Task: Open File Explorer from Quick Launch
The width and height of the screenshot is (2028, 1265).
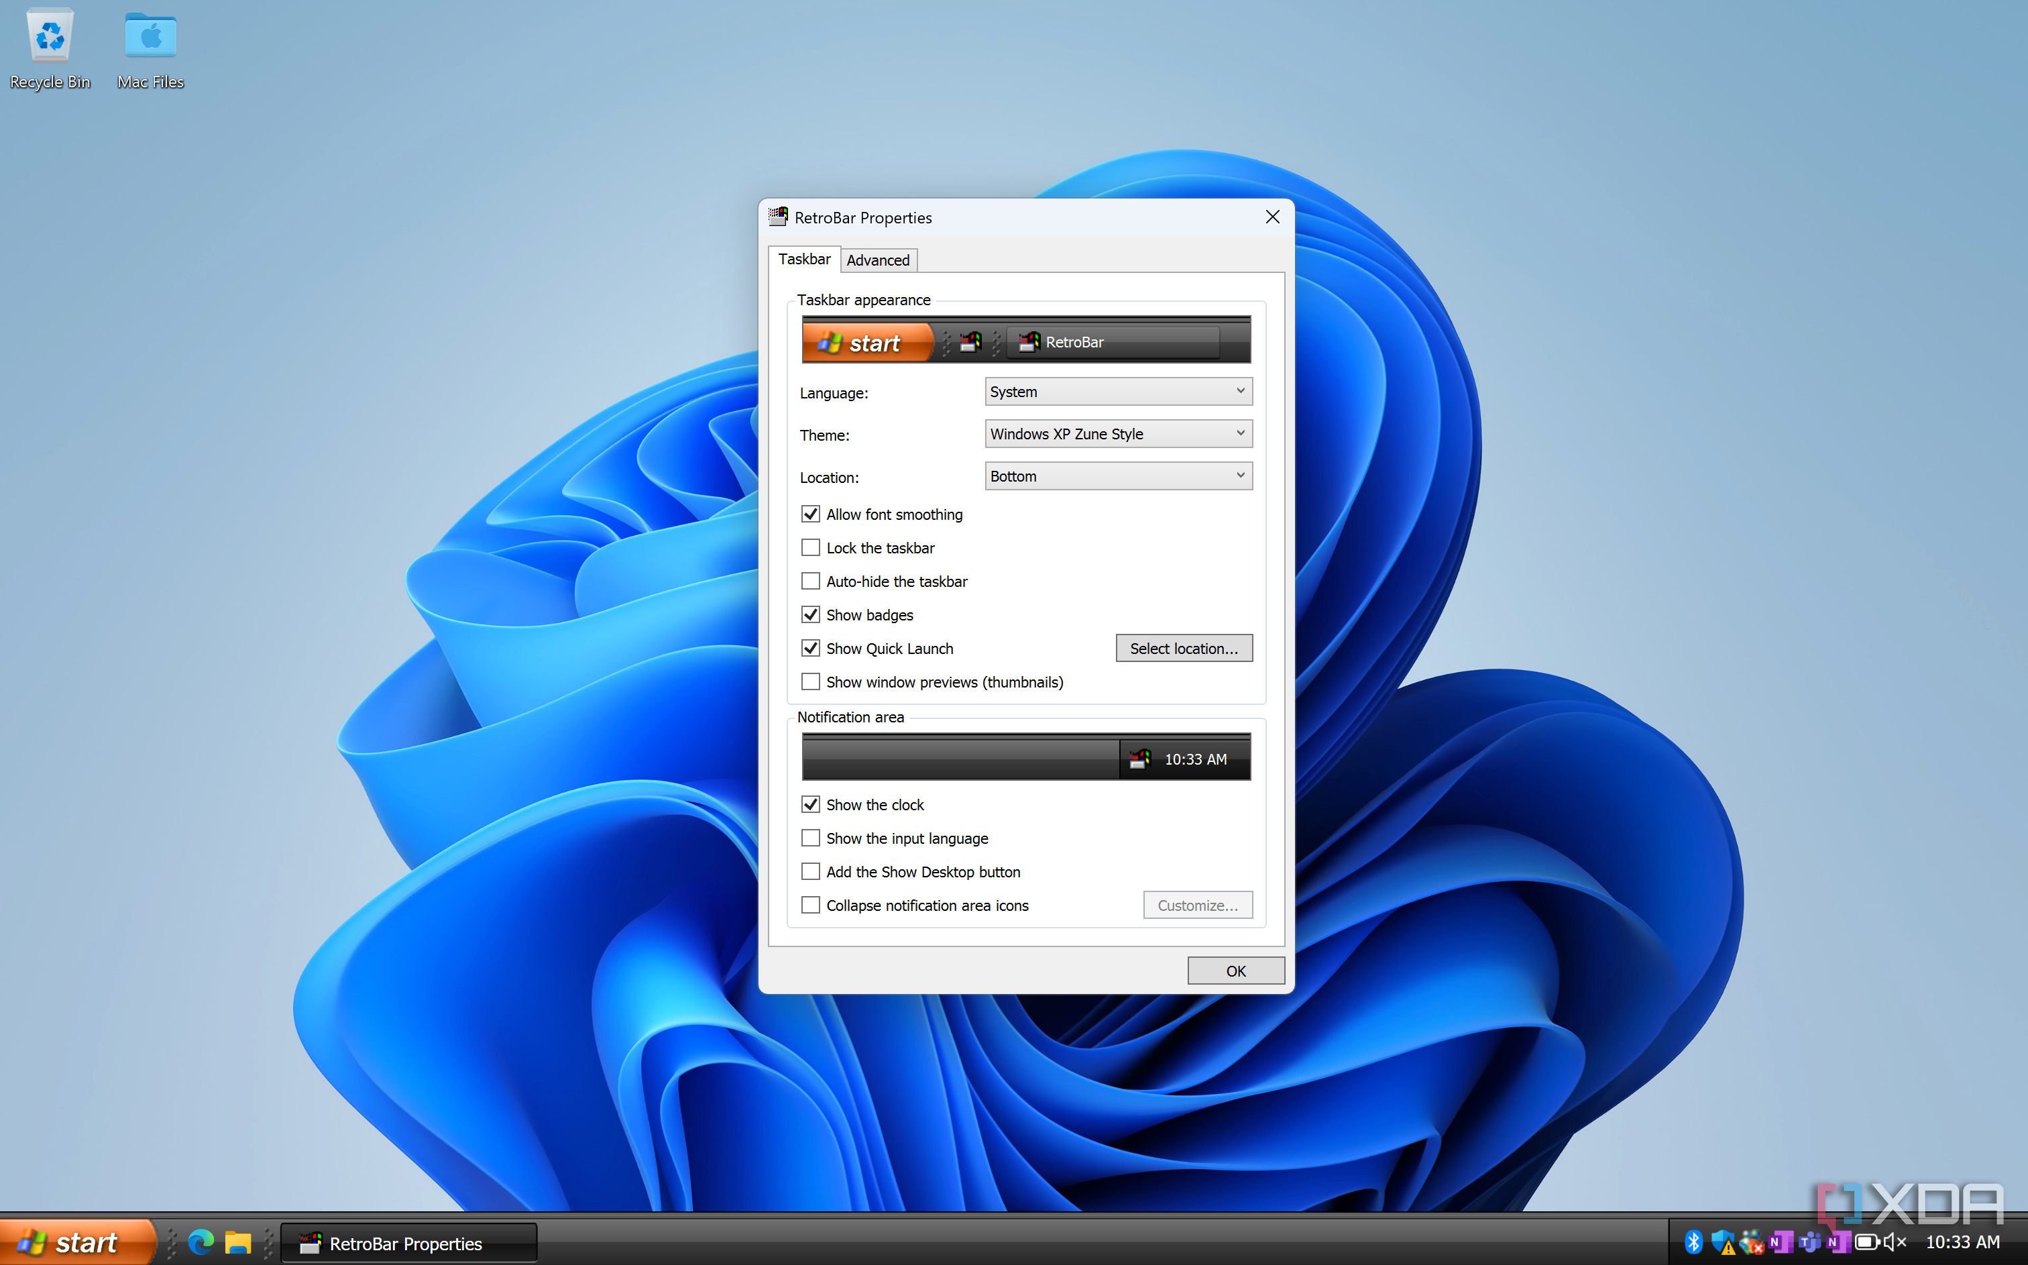Action: coord(237,1242)
